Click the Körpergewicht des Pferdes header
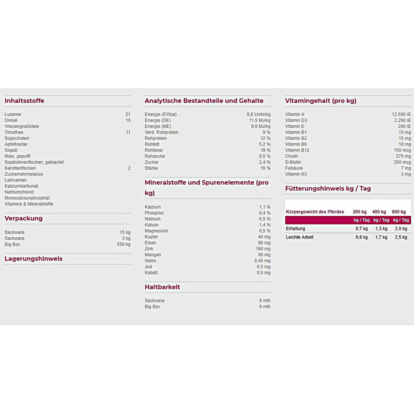The height and width of the screenshot is (414, 414). coord(315,212)
